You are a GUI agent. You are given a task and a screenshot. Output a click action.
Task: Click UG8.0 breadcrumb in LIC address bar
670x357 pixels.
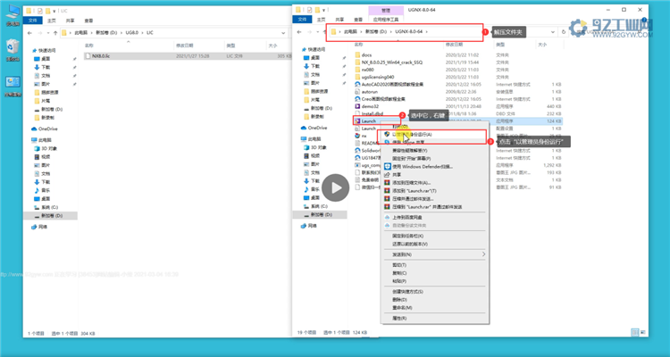pos(131,33)
